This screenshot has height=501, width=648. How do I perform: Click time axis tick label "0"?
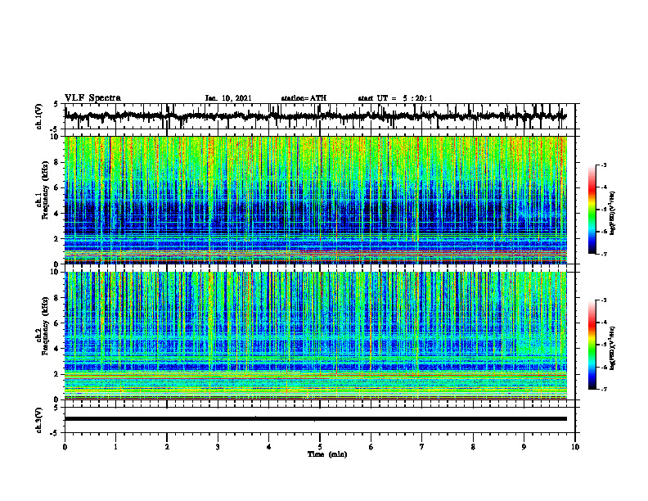coord(65,447)
